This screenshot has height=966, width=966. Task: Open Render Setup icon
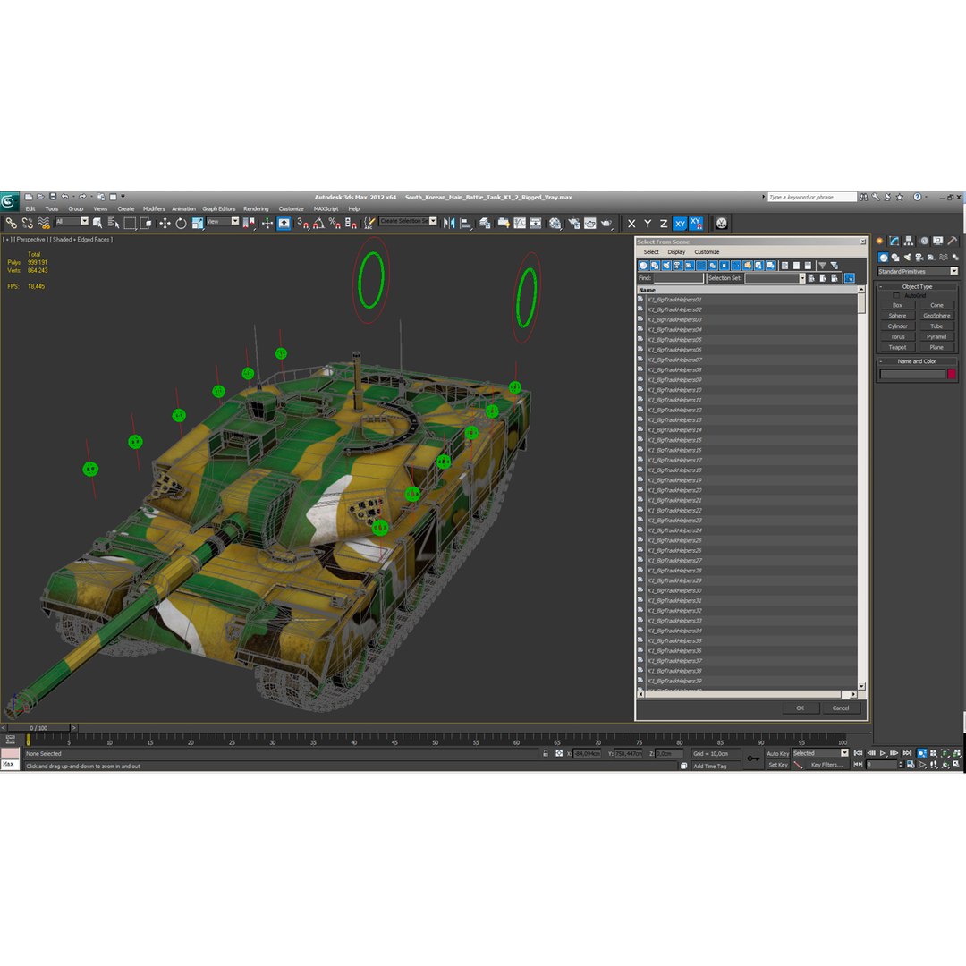click(x=573, y=223)
